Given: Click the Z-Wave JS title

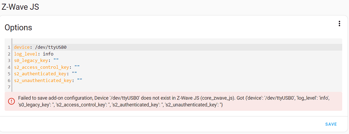Looking at the screenshot, I should click(20, 7).
